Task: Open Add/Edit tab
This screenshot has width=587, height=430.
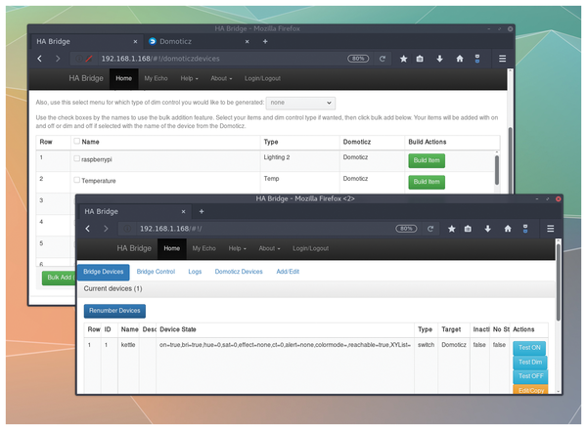Action: (x=288, y=272)
